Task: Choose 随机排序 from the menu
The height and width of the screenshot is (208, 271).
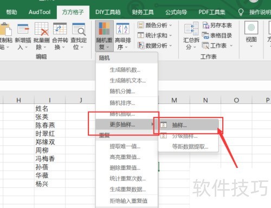Action: [127, 103]
